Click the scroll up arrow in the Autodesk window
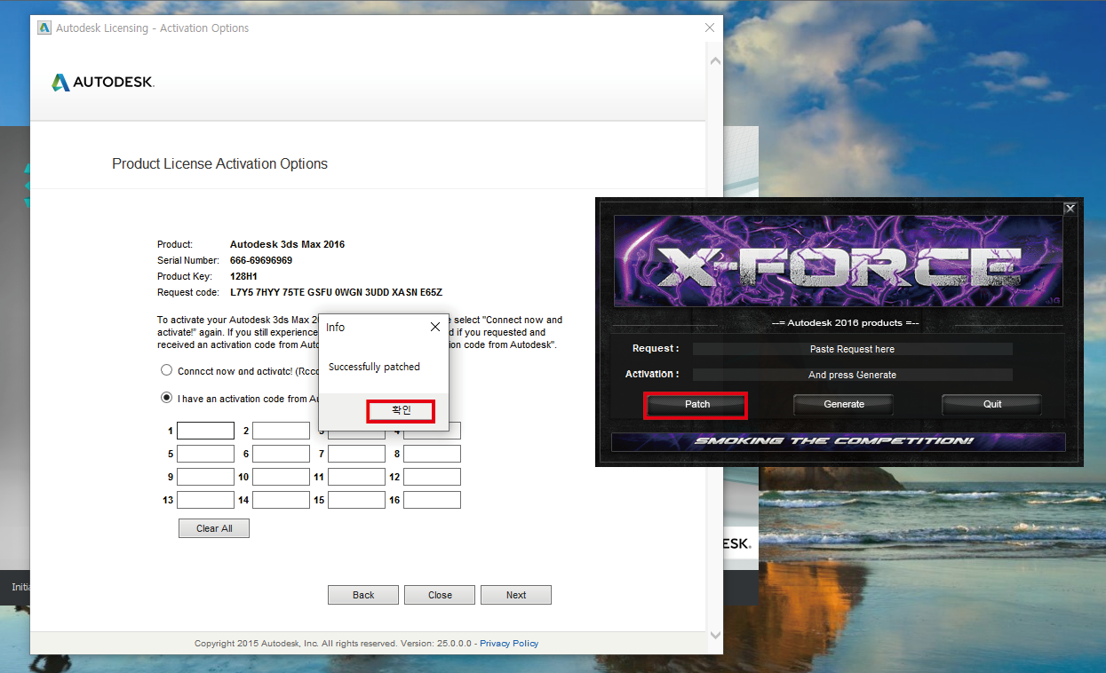Image resolution: width=1106 pixels, height=673 pixels. [714, 62]
